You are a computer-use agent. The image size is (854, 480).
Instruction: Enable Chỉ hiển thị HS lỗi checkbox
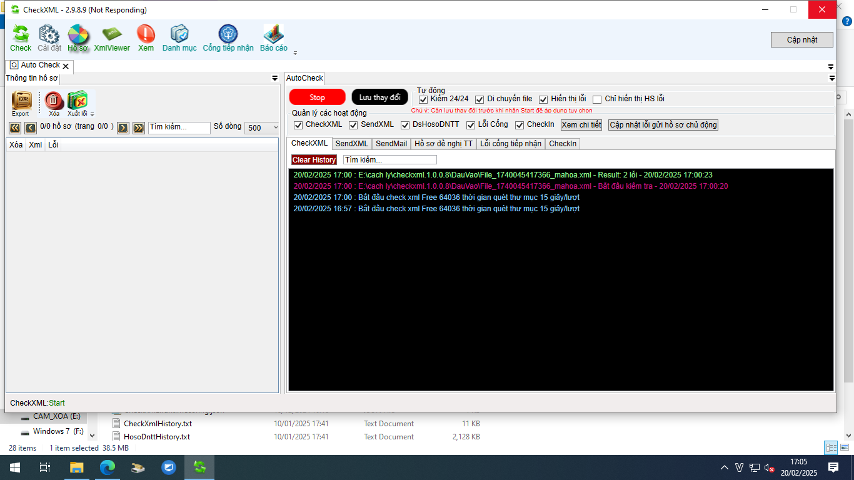click(x=597, y=99)
